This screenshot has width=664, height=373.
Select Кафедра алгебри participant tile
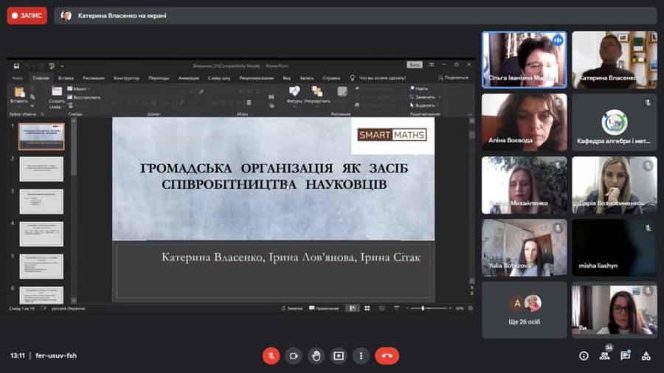(615, 122)
